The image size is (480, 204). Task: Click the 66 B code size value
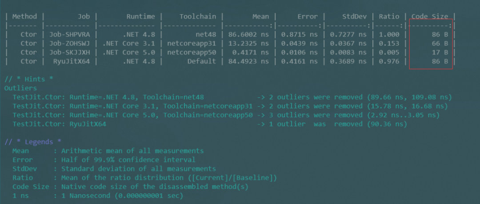pyautogui.click(x=440, y=44)
